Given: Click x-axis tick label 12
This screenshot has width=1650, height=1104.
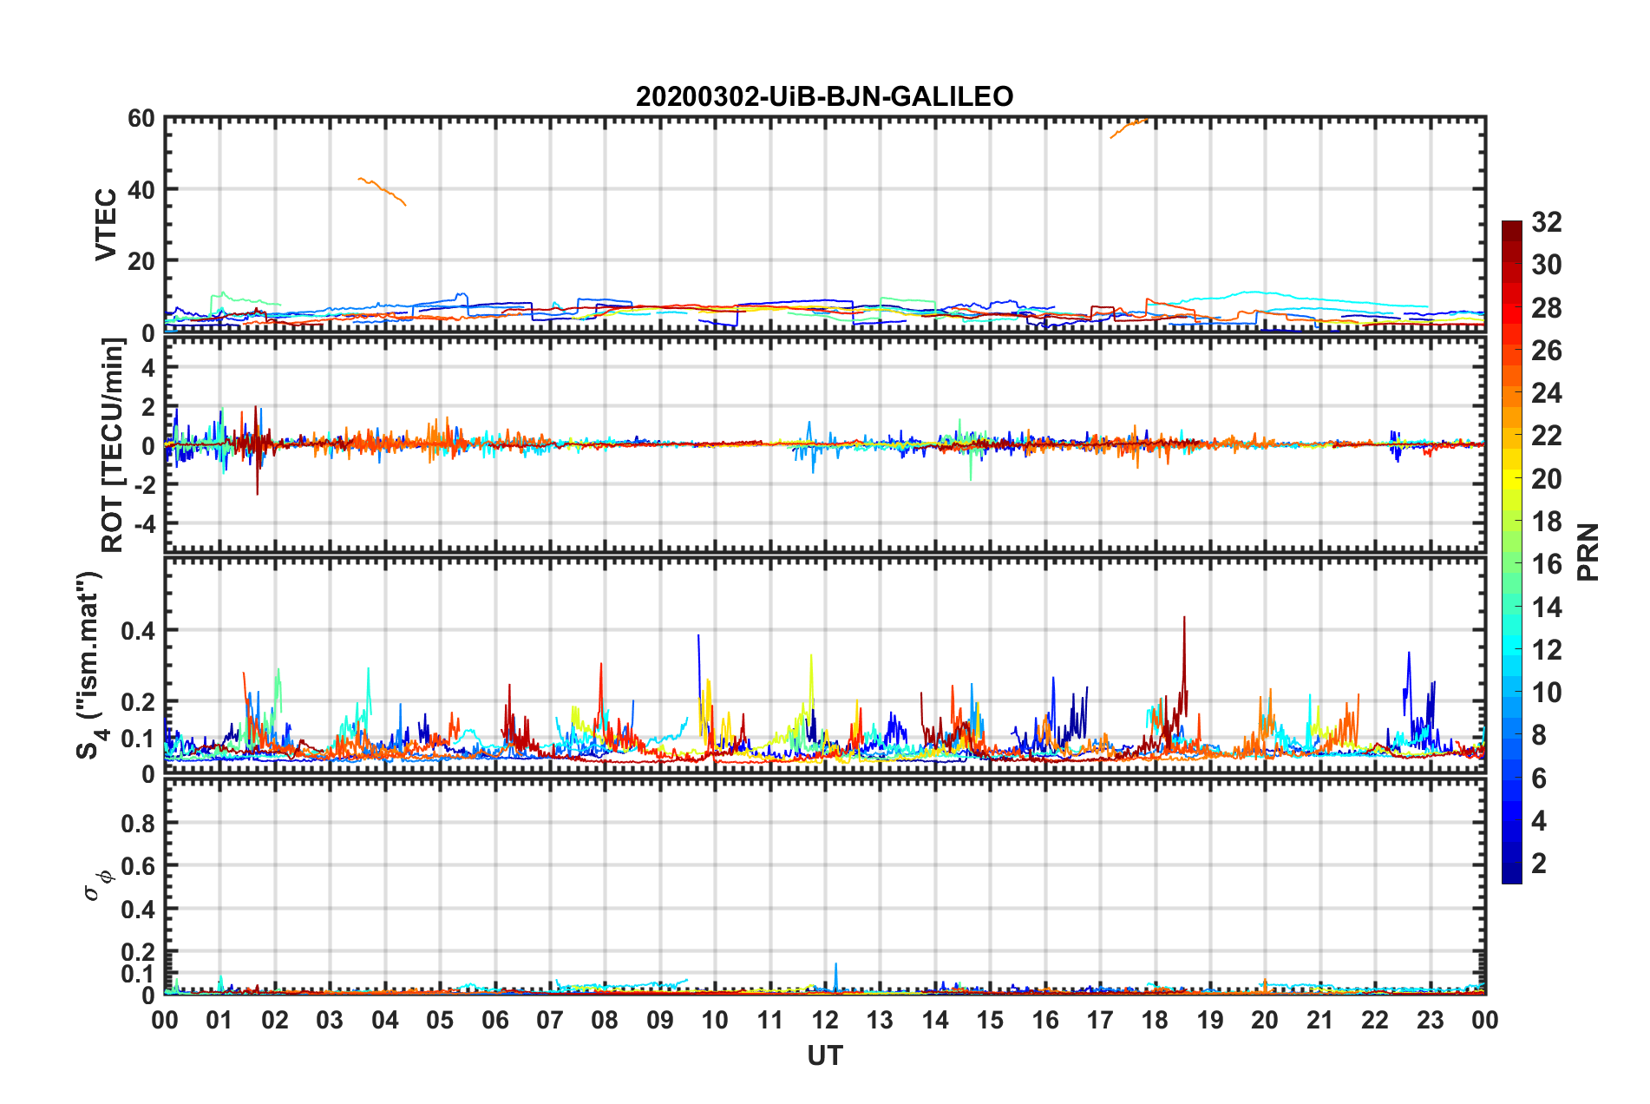Looking at the screenshot, I should point(825,1020).
